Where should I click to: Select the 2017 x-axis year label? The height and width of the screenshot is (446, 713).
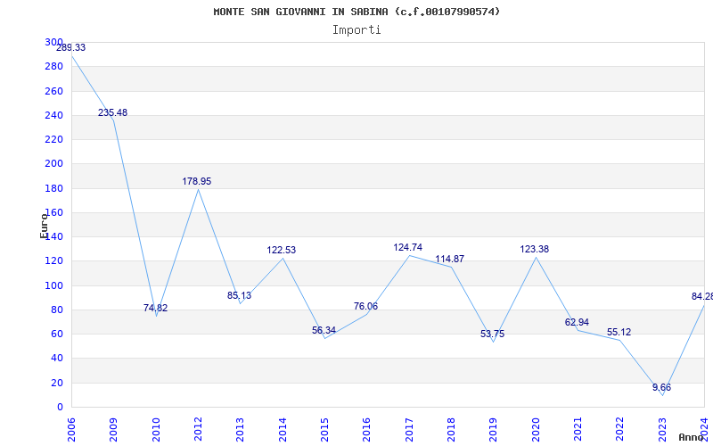[409, 429]
